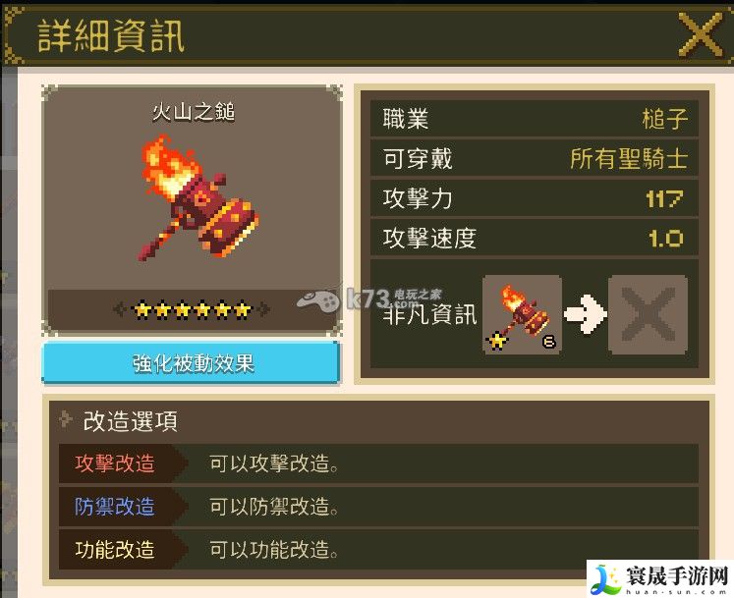Click the empty X evolution slot
The width and height of the screenshot is (734, 598).
coord(648,314)
